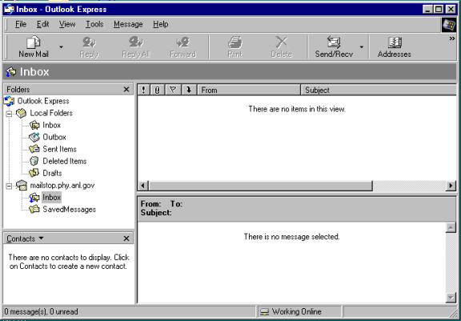Open the Send/Recv dropdown arrow
This screenshot has width=461, height=321.
click(x=362, y=47)
